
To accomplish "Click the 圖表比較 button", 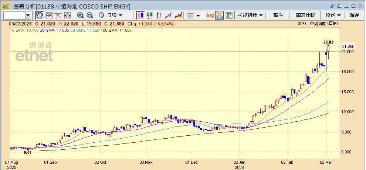I will [305, 15].
